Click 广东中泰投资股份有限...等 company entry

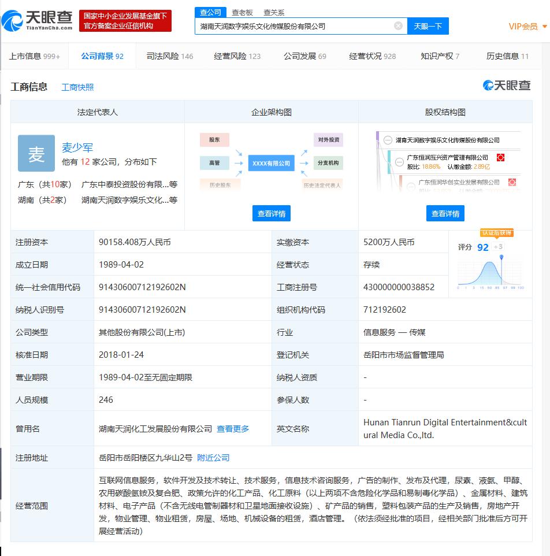pyautogui.click(x=129, y=184)
